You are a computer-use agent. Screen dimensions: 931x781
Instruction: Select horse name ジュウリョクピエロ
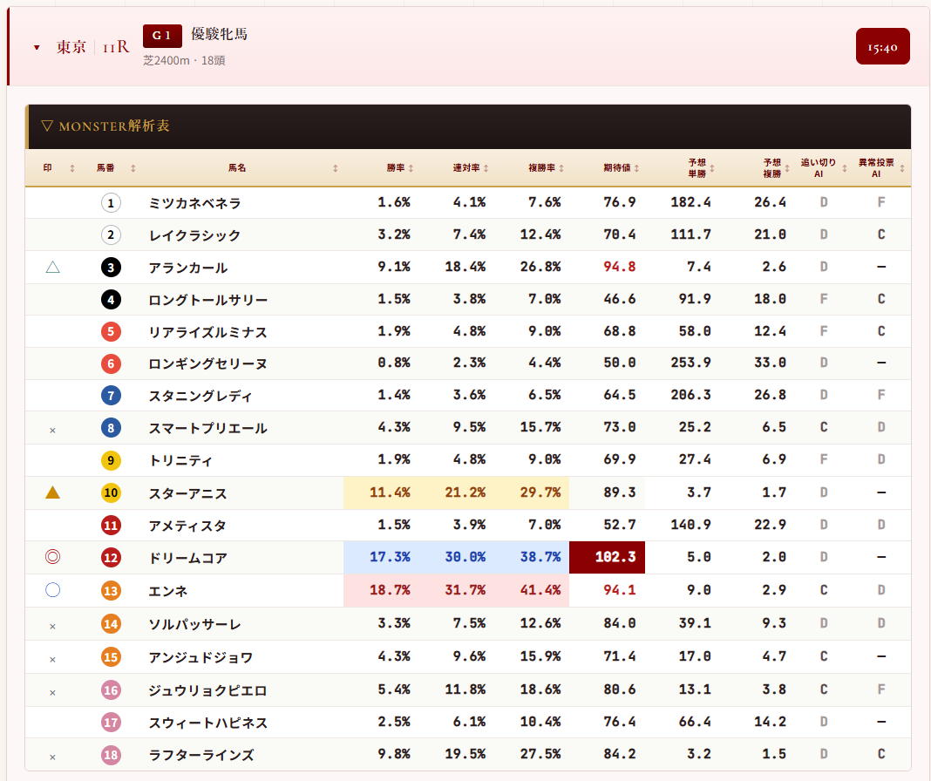point(207,690)
